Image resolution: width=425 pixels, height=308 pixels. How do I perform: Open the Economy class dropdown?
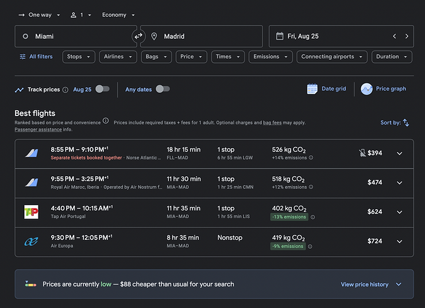point(118,15)
